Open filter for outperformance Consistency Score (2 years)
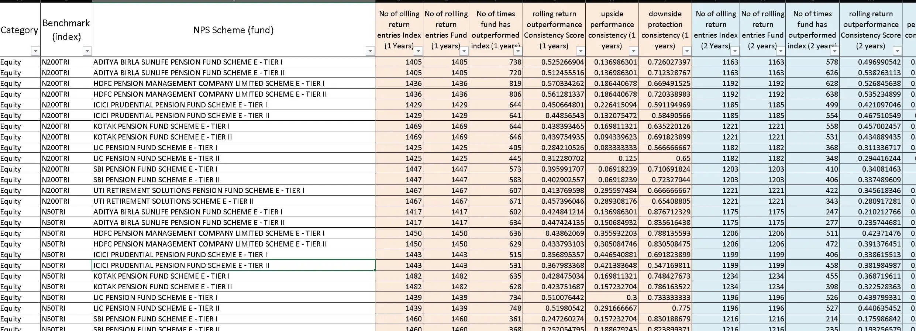This screenshot has height=331, width=916. (897, 51)
